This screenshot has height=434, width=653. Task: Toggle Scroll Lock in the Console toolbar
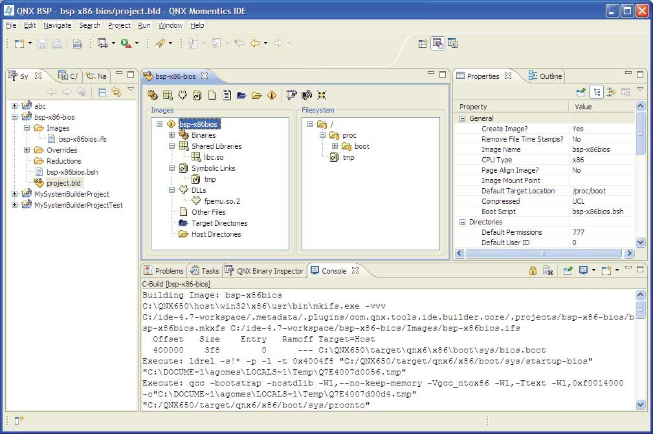click(533, 270)
